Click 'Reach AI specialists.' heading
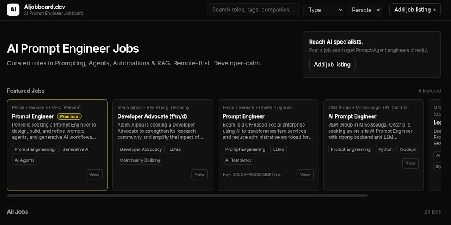 336,42
